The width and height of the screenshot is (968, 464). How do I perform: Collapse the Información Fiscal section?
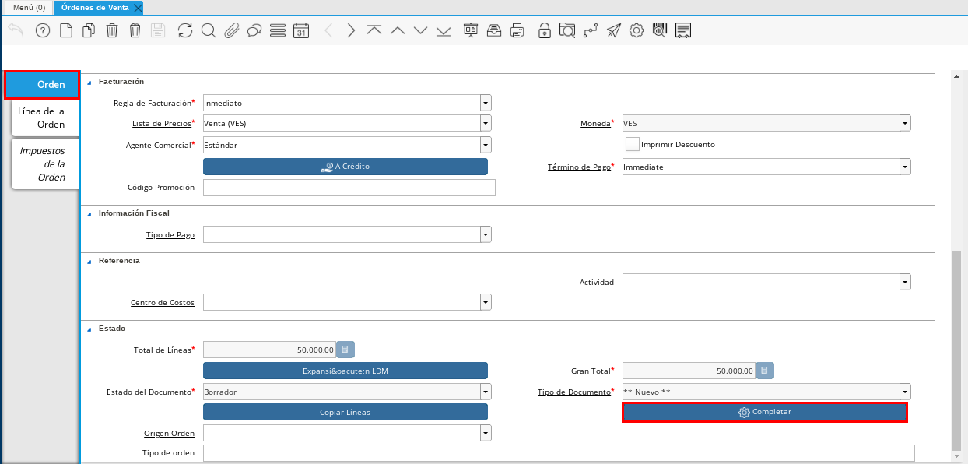click(89, 213)
